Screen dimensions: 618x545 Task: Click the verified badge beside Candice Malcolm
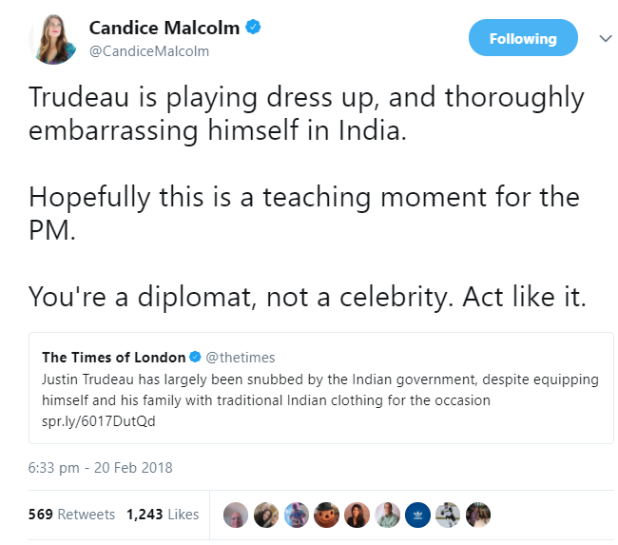(x=252, y=28)
